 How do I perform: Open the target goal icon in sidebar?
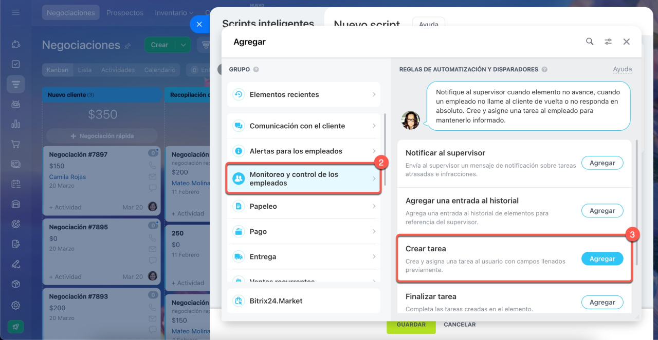coord(16,224)
